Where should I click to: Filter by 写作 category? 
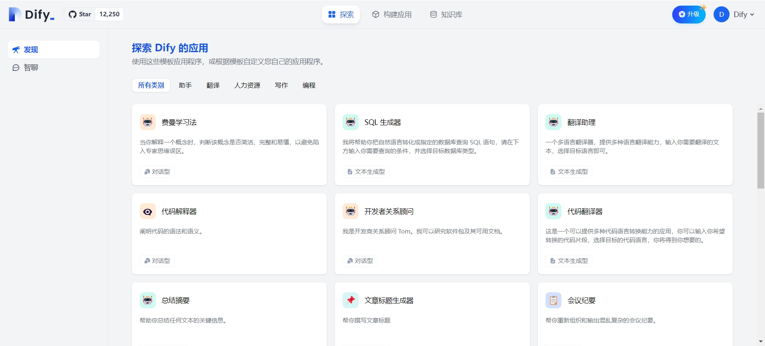point(281,86)
